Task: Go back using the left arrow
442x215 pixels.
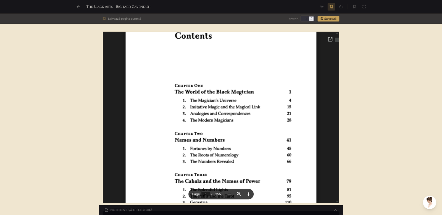Action: point(78,7)
